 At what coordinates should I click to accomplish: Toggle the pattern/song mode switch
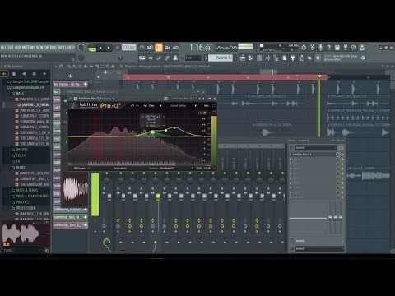[92, 48]
